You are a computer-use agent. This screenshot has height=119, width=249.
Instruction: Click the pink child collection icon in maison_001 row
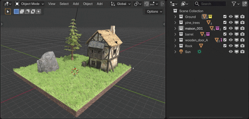pos(217,28)
